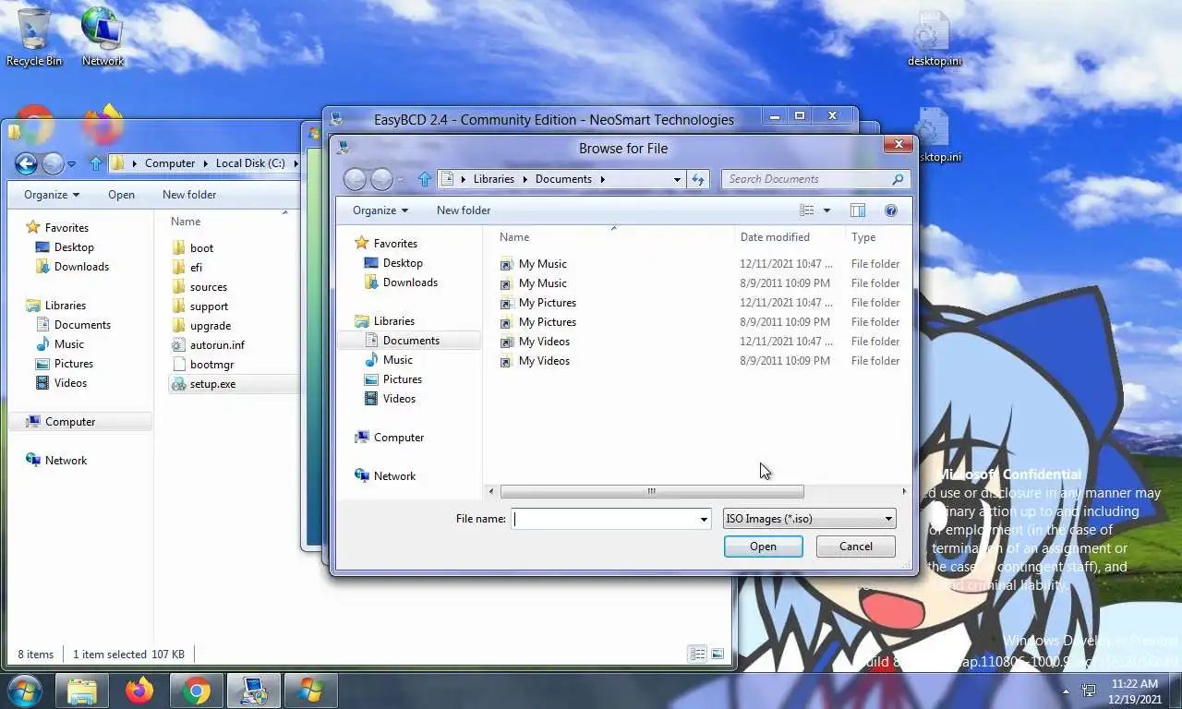Open help in Browse for File dialog

pyautogui.click(x=891, y=210)
